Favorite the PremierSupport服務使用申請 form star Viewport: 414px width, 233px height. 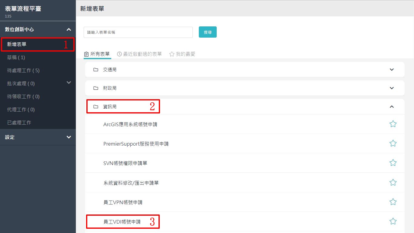(393, 143)
